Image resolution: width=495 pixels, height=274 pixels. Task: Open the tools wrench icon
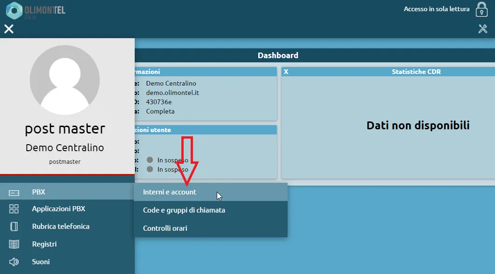coord(482,29)
